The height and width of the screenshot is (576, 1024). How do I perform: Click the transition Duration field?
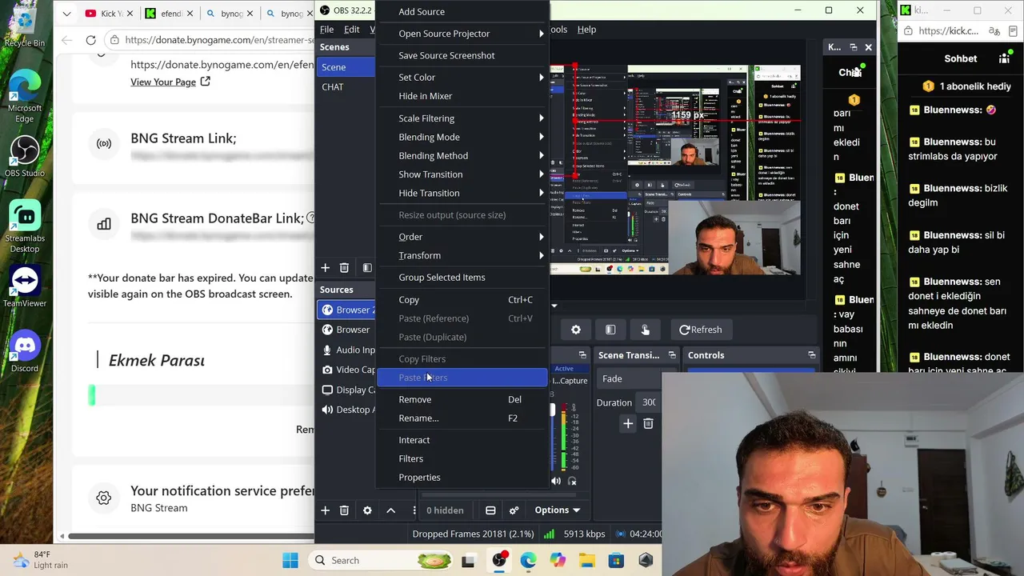click(x=649, y=402)
